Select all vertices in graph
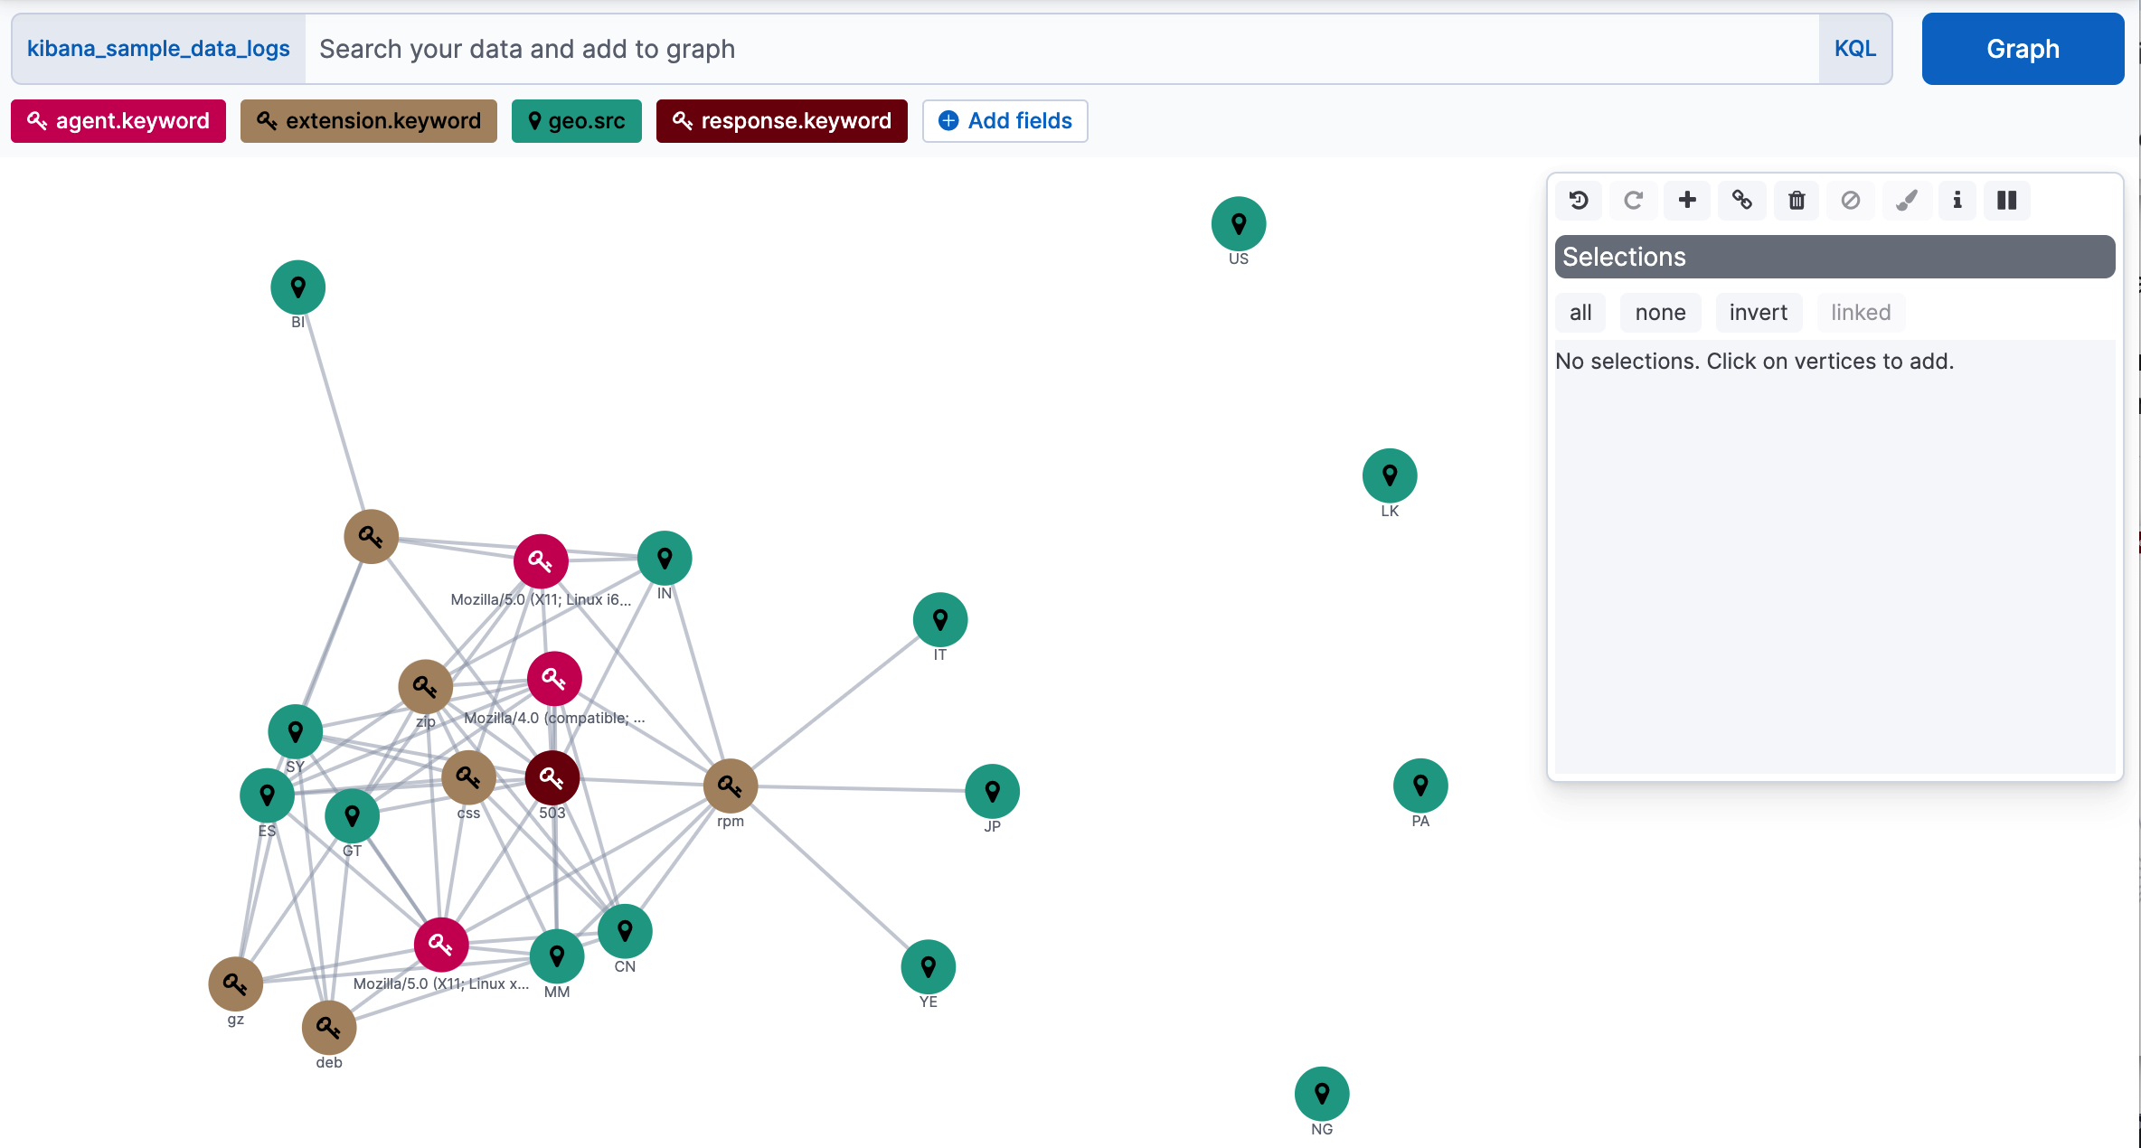This screenshot has height=1148, width=2141. (1580, 312)
